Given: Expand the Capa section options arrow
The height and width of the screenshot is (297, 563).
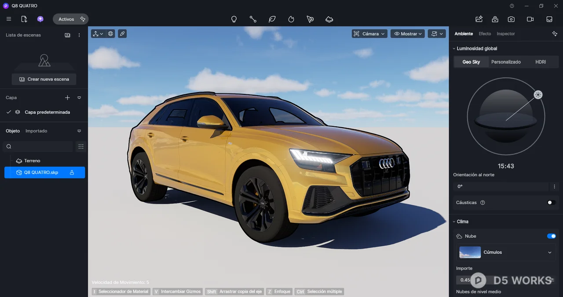Looking at the screenshot, I should [x=79, y=97].
